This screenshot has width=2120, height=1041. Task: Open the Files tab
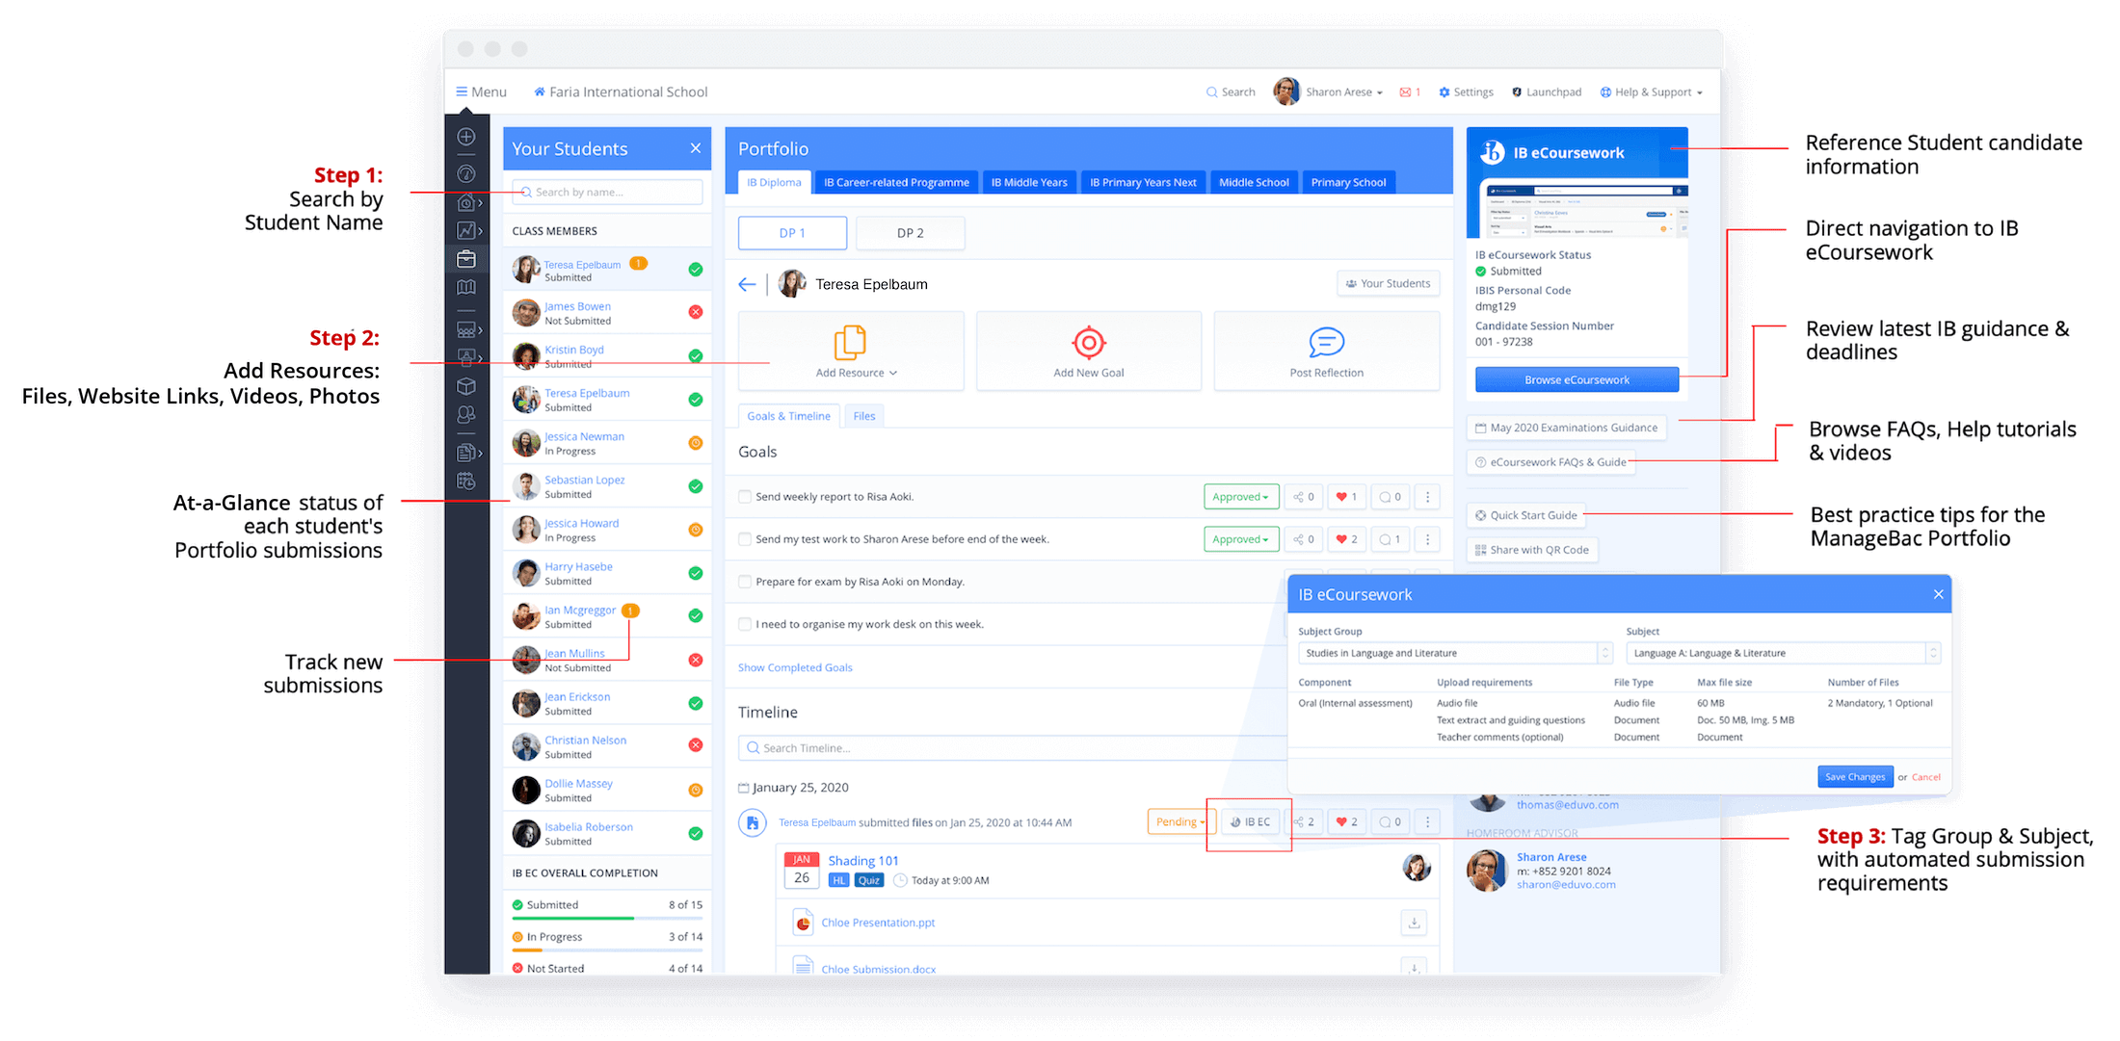pos(864,416)
